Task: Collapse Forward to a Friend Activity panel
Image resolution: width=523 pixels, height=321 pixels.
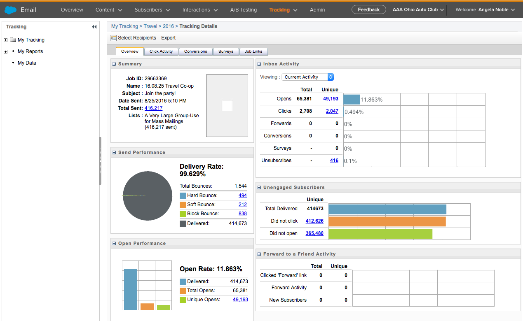Action: 259,254
